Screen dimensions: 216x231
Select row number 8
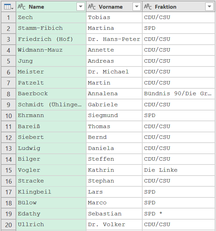point(9,94)
